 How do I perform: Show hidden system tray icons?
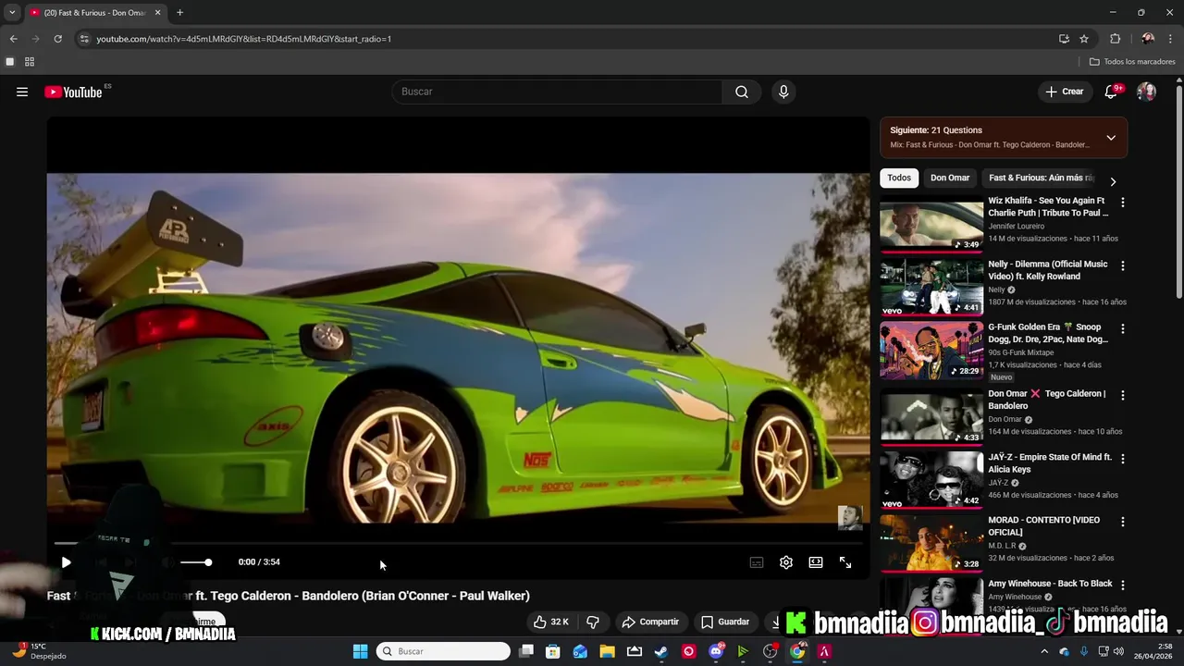point(1044,651)
